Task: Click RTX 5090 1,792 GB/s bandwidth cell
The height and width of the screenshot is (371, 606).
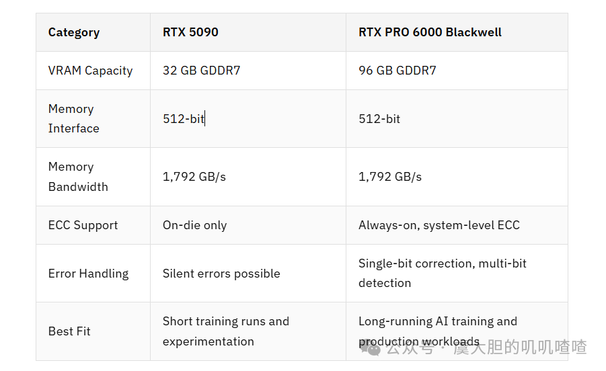Action: (248, 177)
